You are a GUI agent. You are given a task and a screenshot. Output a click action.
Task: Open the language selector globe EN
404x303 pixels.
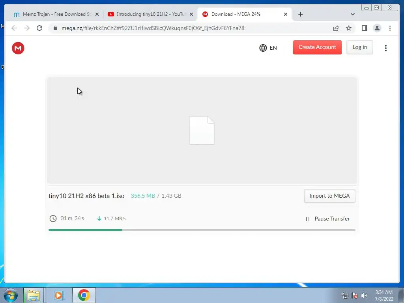click(x=268, y=48)
